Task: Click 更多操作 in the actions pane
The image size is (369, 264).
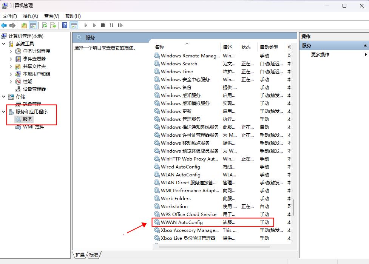Action: [320, 55]
